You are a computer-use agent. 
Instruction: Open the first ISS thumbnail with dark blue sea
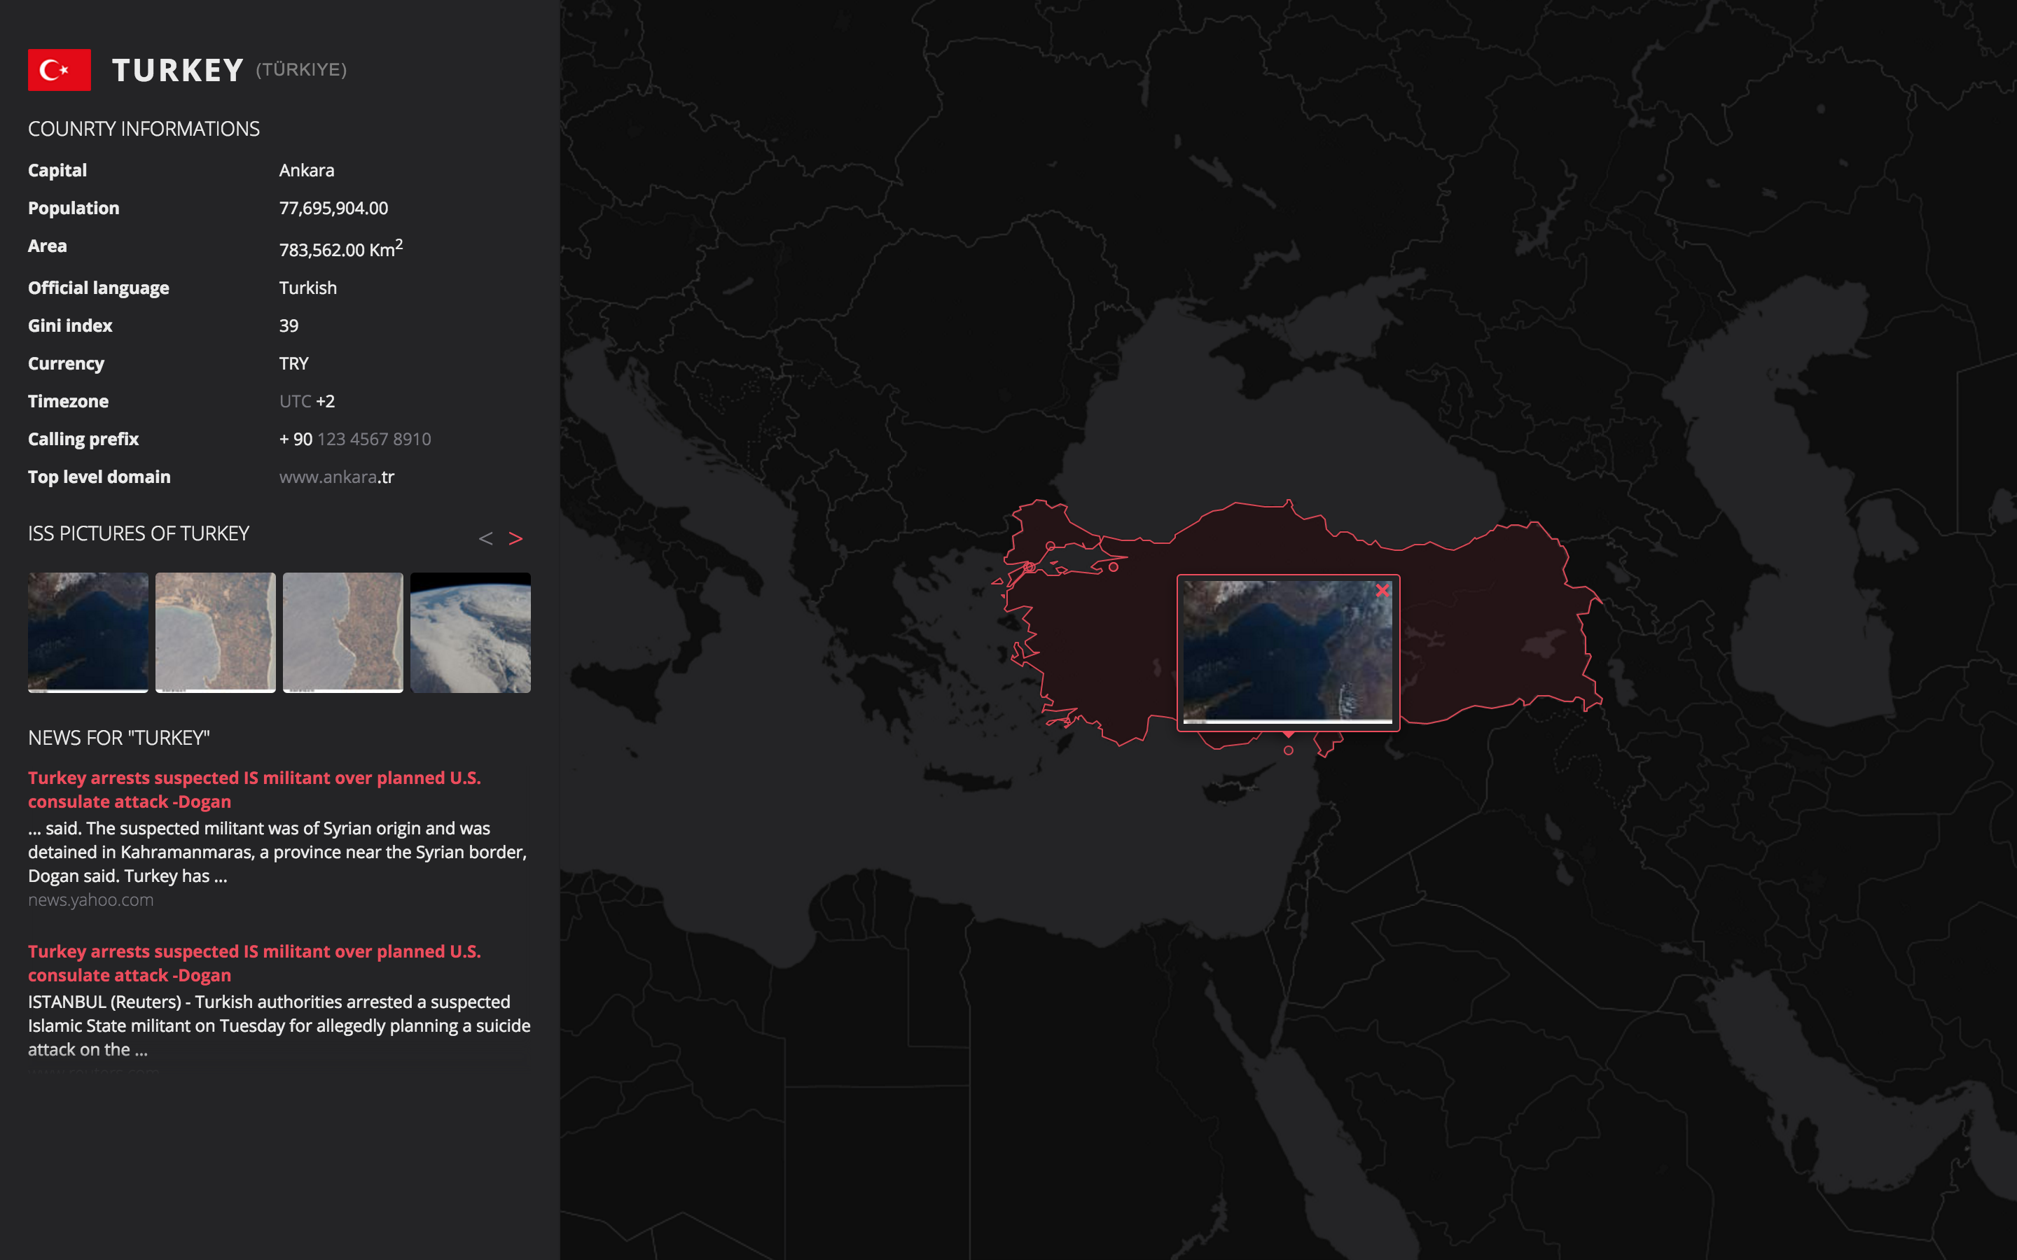(x=88, y=631)
